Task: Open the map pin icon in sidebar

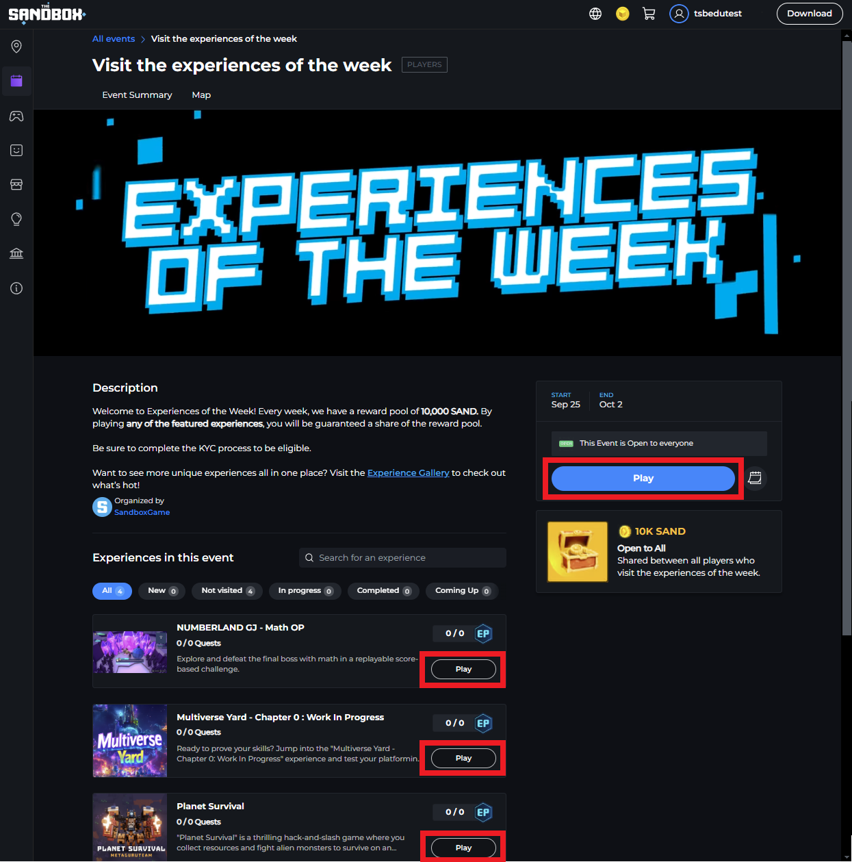Action: click(x=16, y=47)
